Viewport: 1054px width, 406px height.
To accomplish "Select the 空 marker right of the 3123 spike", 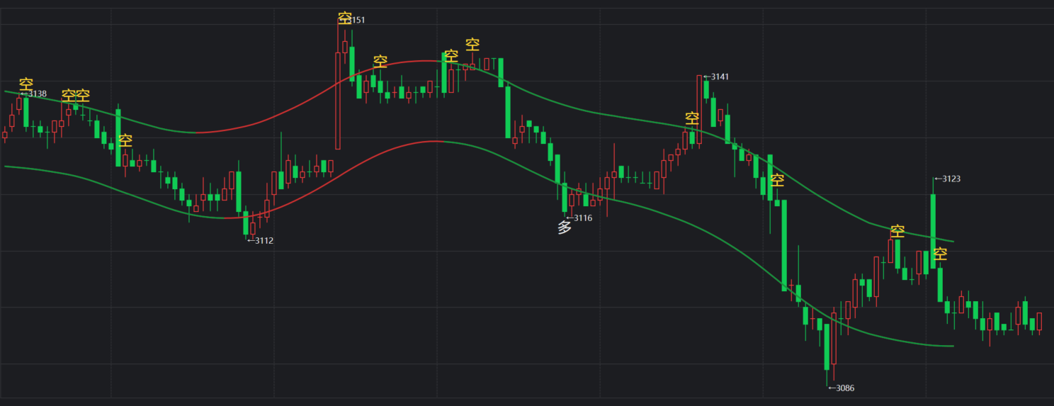I will click(940, 254).
